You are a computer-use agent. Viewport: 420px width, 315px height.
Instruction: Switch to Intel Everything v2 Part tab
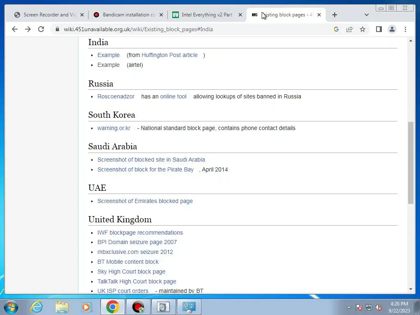click(207, 15)
